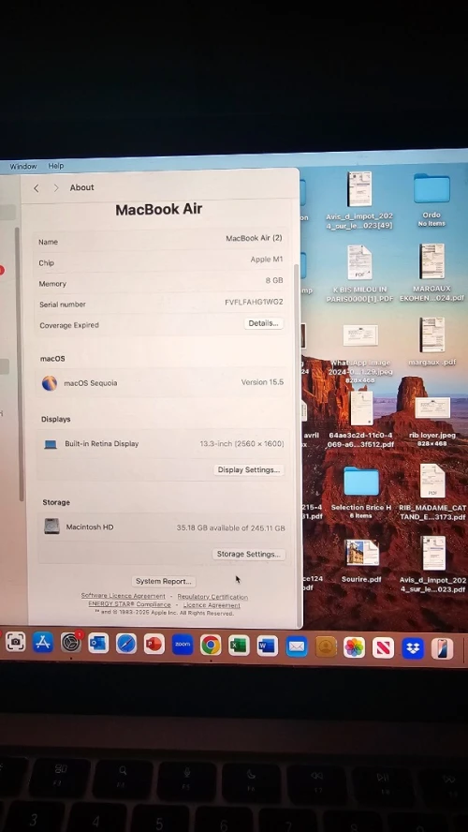This screenshot has height=832, width=468.
Task: Click the Built-in Retina Display laptop icon
Action: point(51,444)
